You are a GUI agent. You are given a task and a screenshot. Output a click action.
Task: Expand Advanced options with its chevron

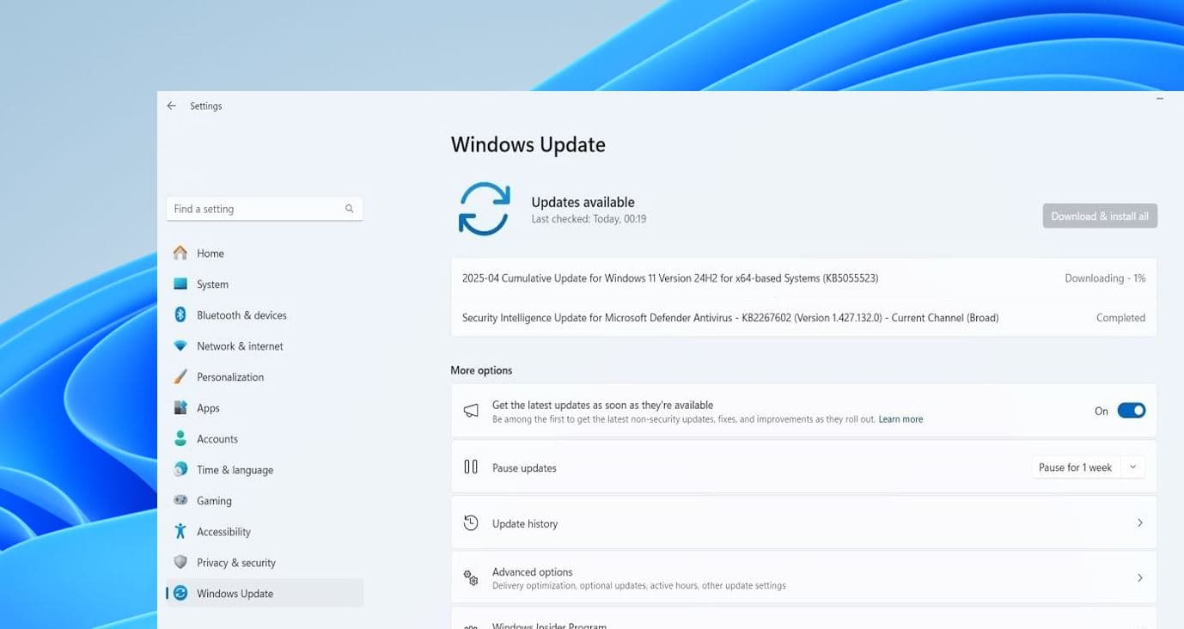(x=1140, y=578)
